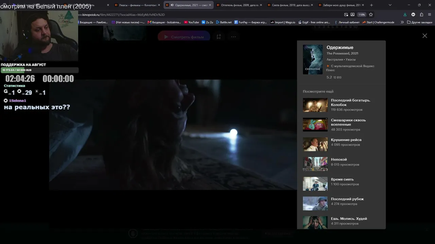Open the downloads arrow icon
Image resolution: width=435 pixels, height=244 pixels.
pos(405,15)
